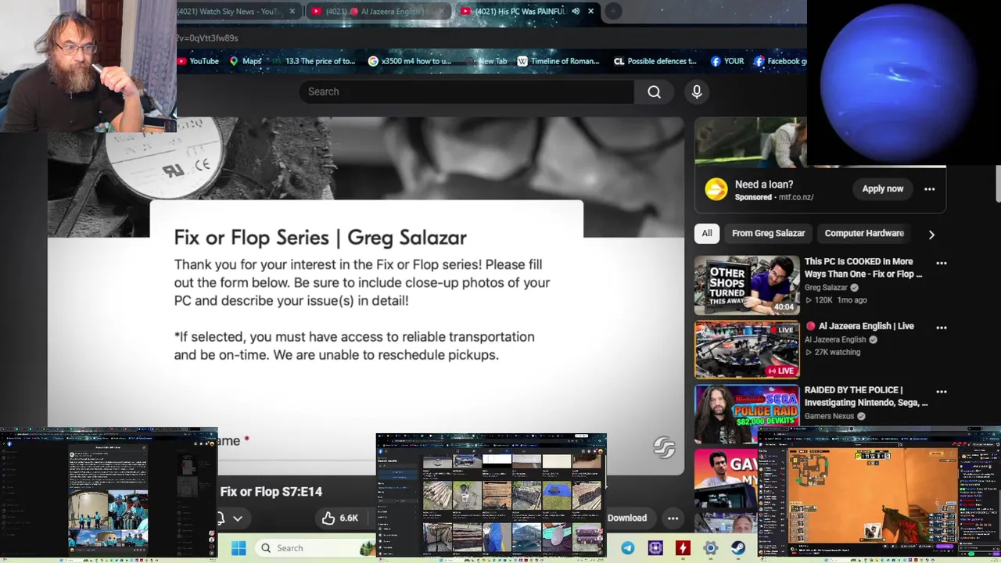Image resolution: width=1001 pixels, height=563 pixels.
Task: Open the red lightning-bolt taskbar app
Action: [x=683, y=548]
